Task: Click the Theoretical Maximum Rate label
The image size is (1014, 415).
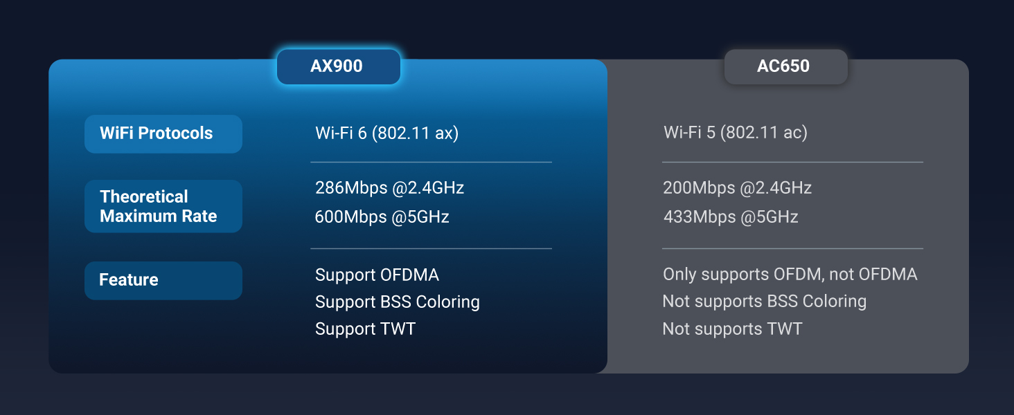Action: pyautogui.click(x=163, y=206)
